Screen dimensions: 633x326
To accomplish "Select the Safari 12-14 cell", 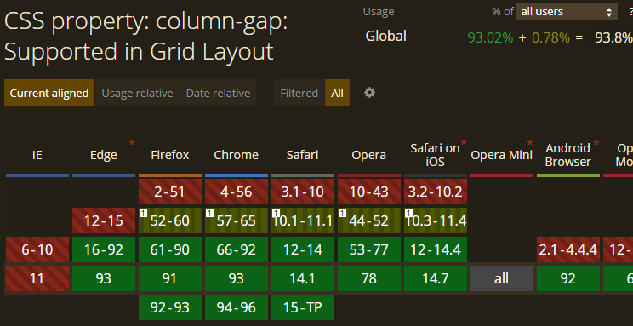I will click(x=303, y=249).
